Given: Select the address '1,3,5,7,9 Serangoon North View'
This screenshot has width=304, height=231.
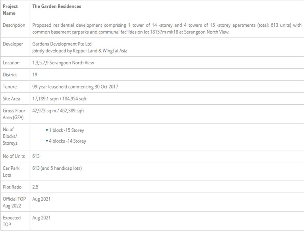Looking at the screenshot, I should pyautogui.click(x=63, y=63).
